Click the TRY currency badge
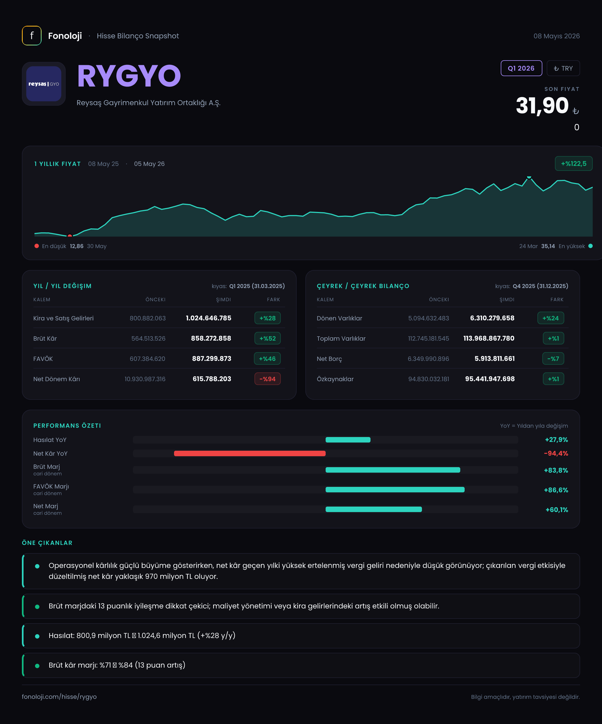 (563, 68)
